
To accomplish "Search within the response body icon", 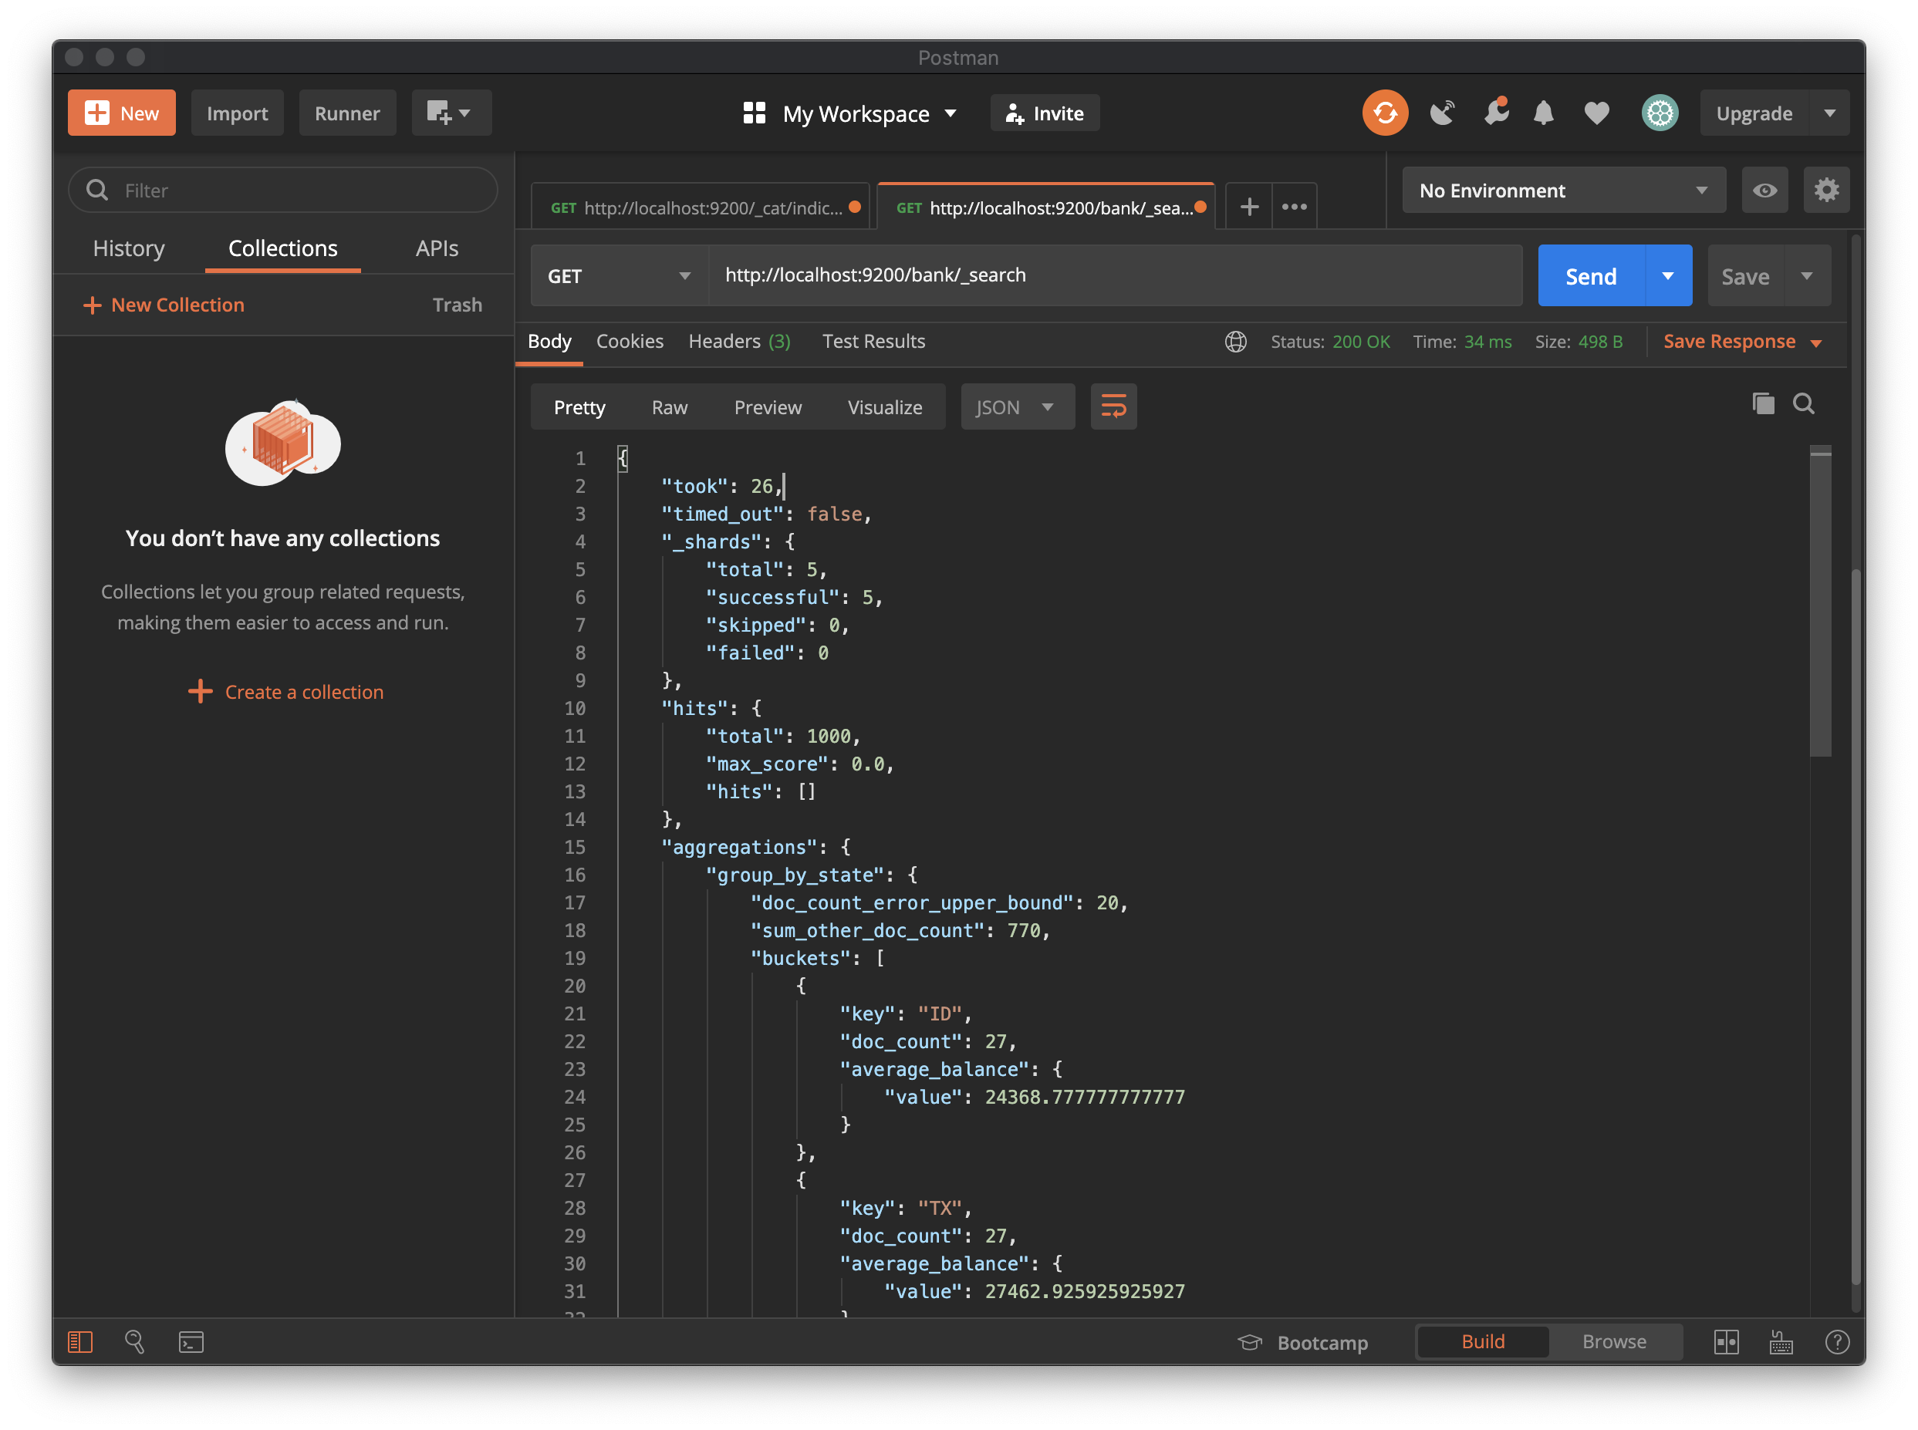I will click(x=1804, y=404).
